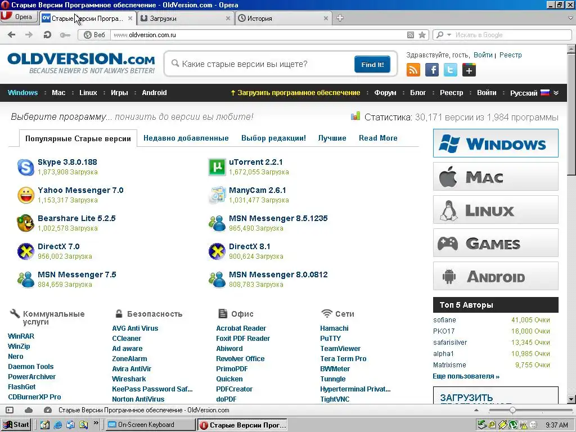Click the statistics bar chart icon
This screenshot has width=576, height=432.
pos(355,116)
